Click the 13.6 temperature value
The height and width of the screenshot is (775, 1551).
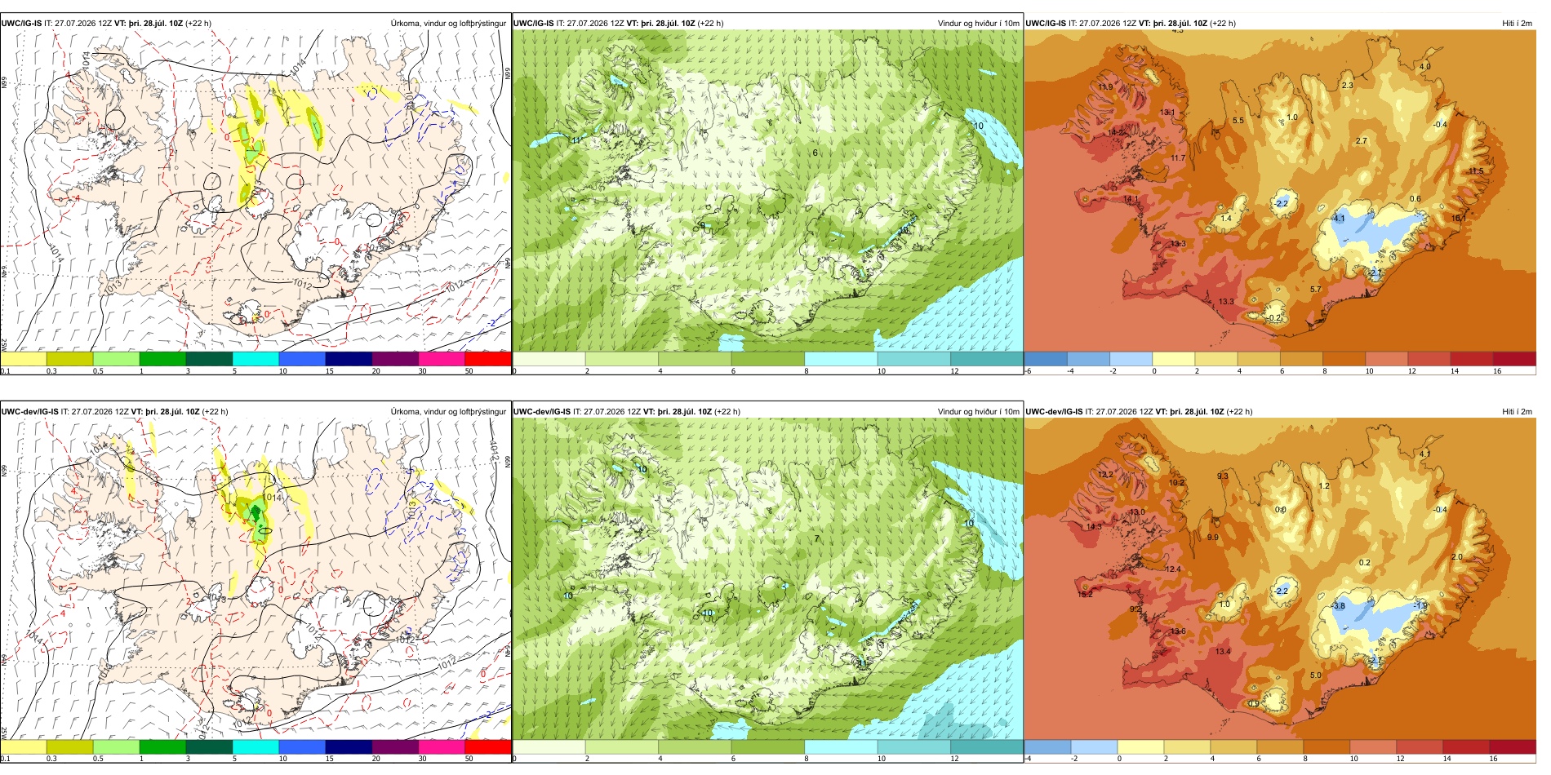click(x=1178, y=631)
